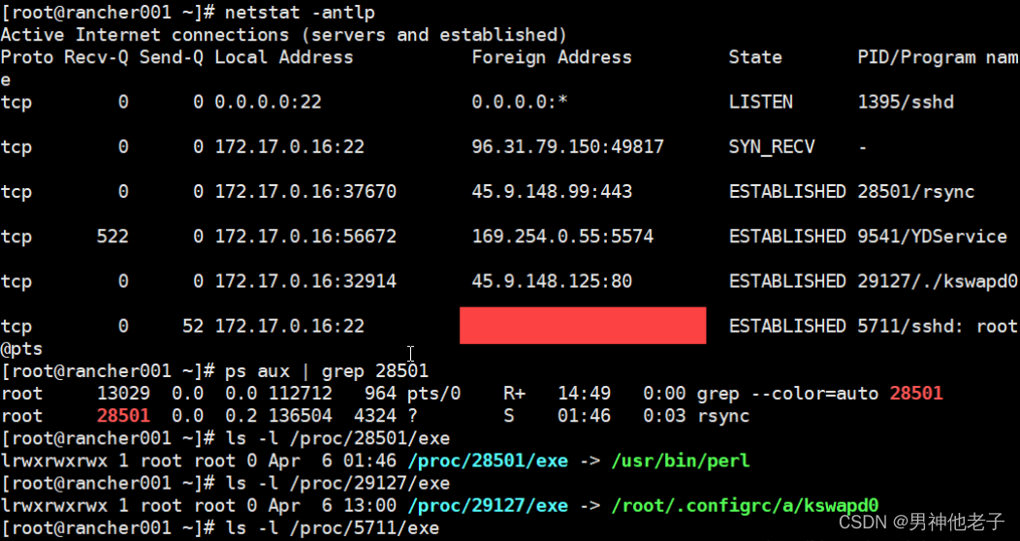Select local address '172.17.0.16:37670'
This screenshot has height=541, width=1020.
[x=305, y=192]
